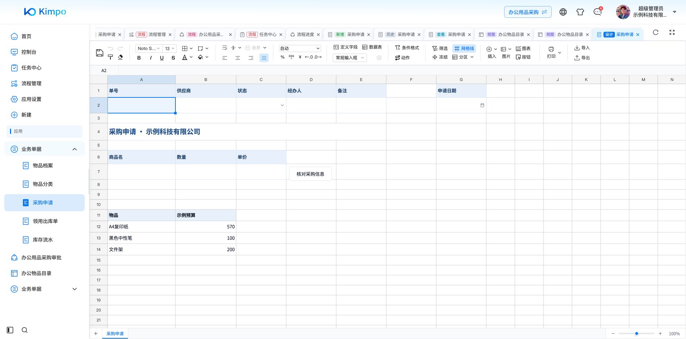Click the calendar icon in cell G2
The height and width of the screenshot is (339, 686).
(482, 105)
